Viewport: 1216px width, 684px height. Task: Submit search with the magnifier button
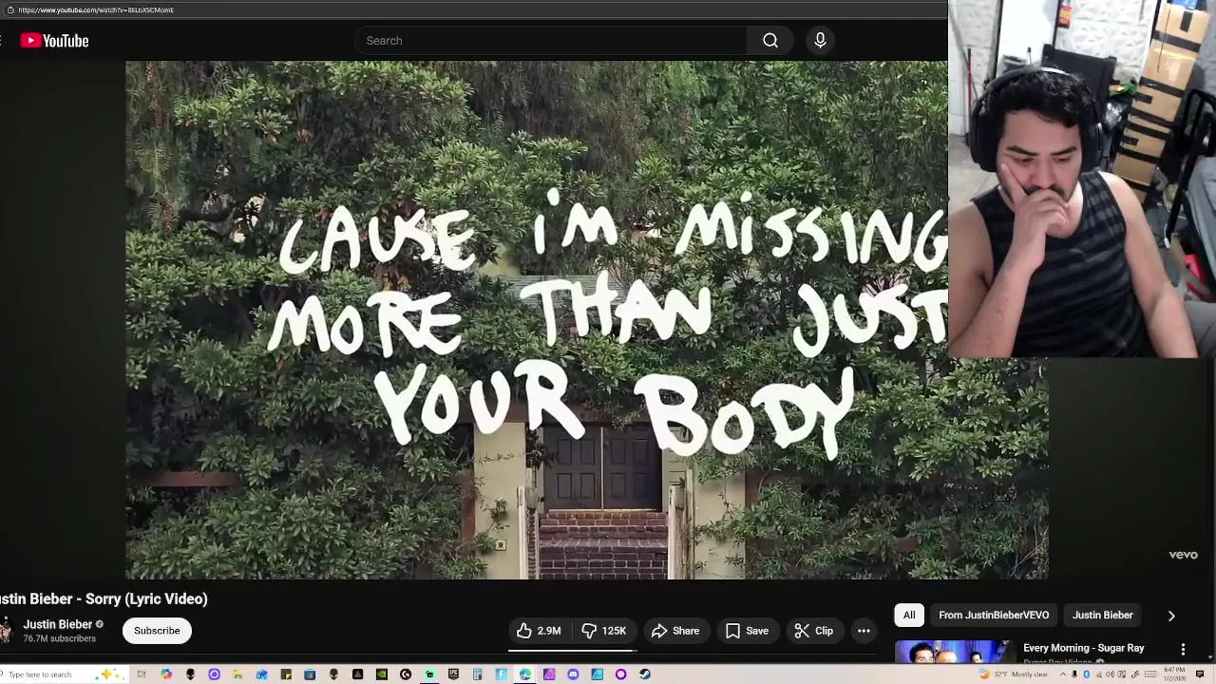[770, 41]
